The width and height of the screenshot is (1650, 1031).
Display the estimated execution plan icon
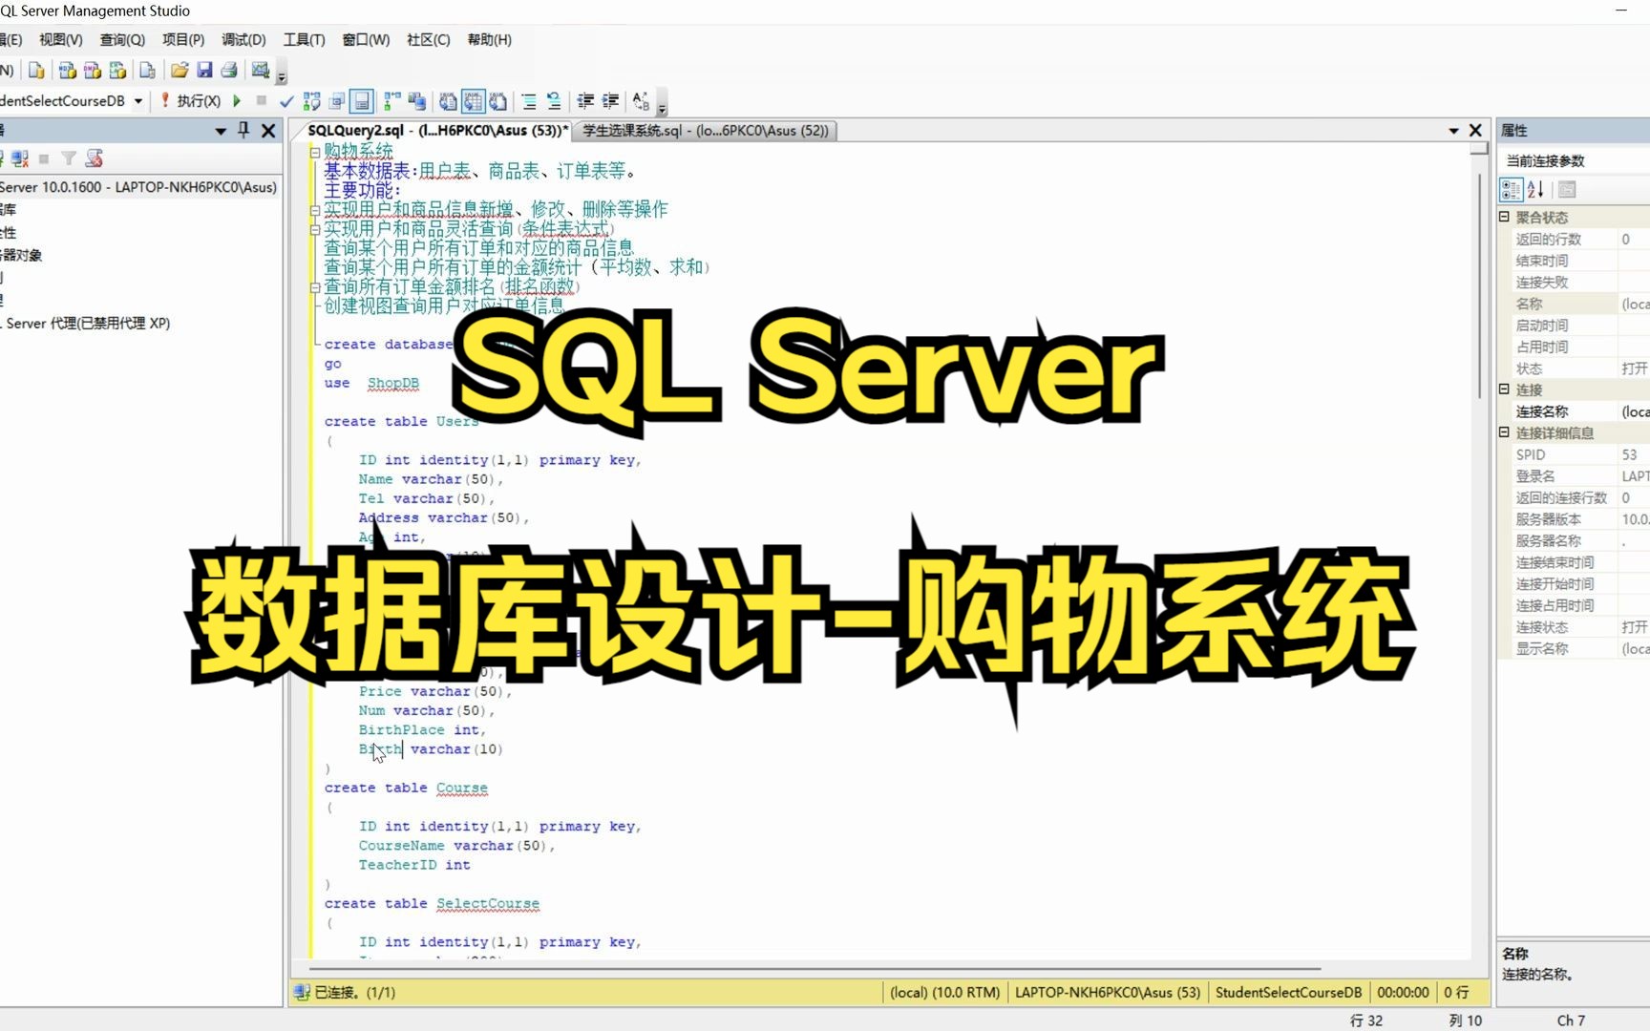(x=311, y=101)
